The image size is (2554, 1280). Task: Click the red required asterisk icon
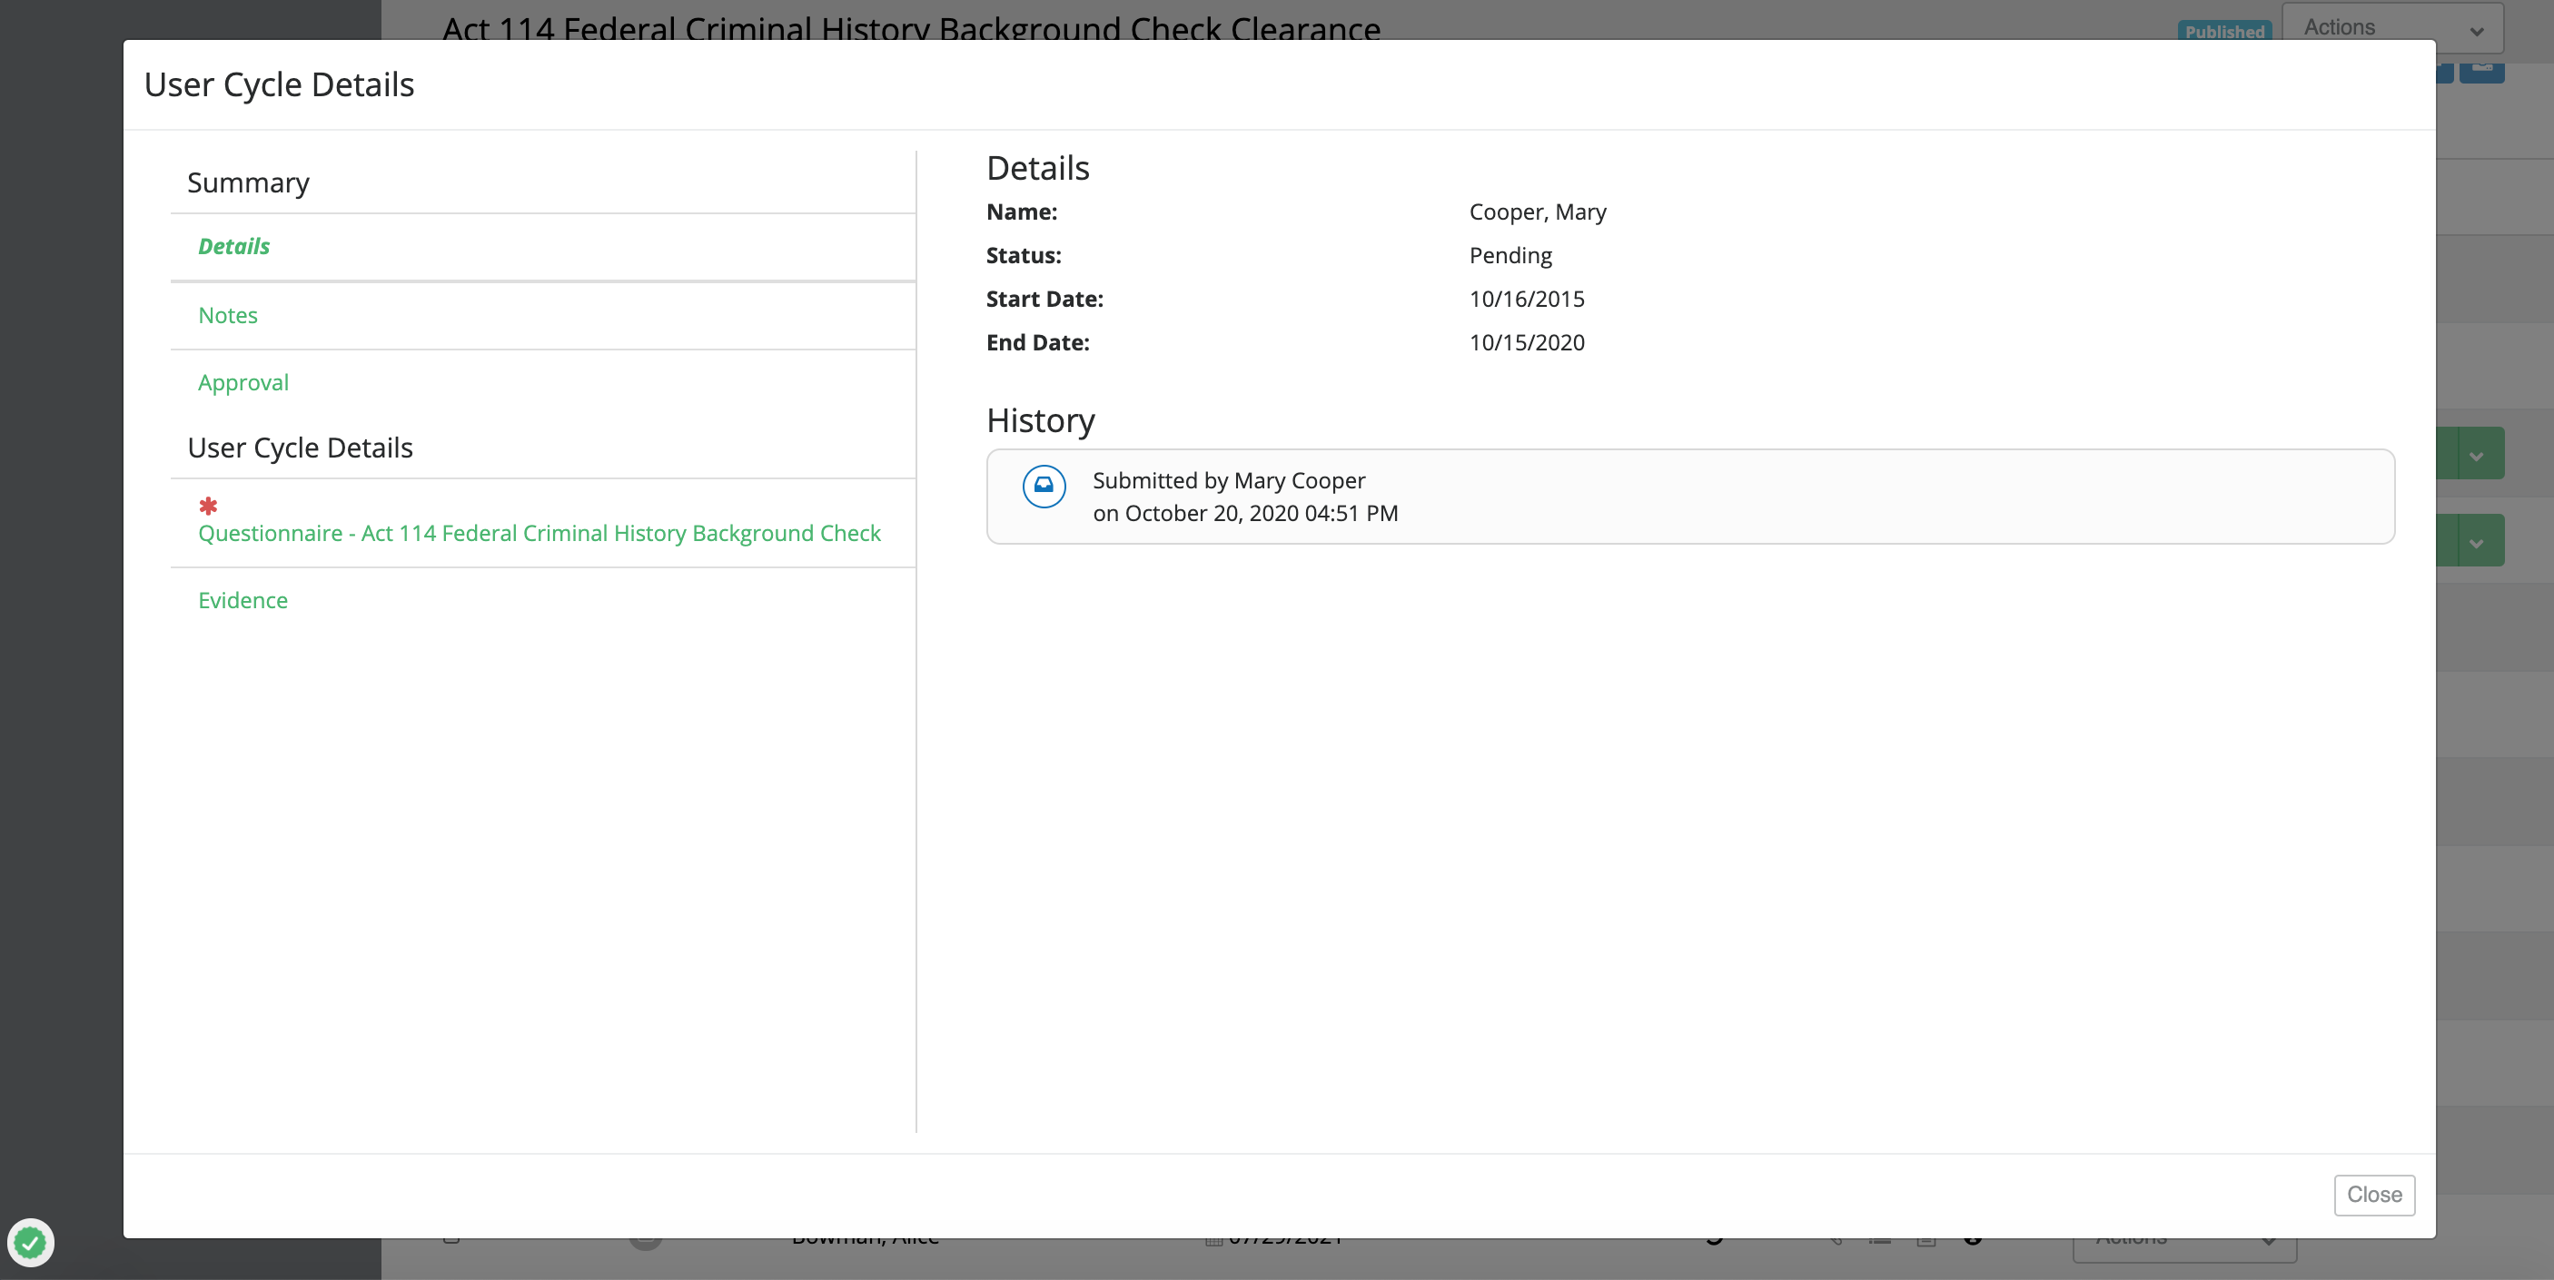point(207,507)
